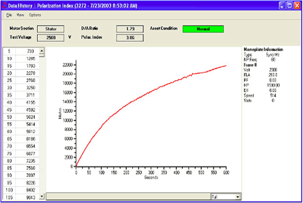This screenshot has height=203, width=303.
Task: Click the data list scrollbar thumb
Action: (x=42, y=55)
